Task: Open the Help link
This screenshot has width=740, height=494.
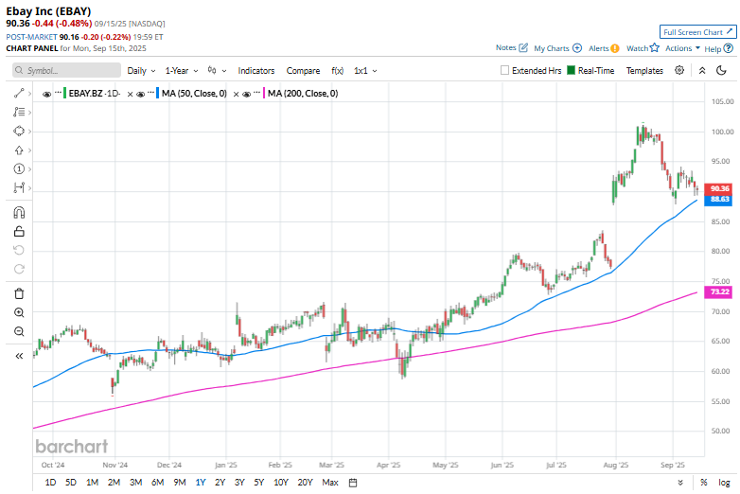Action: pyautogui.click(x=718, y=48)
